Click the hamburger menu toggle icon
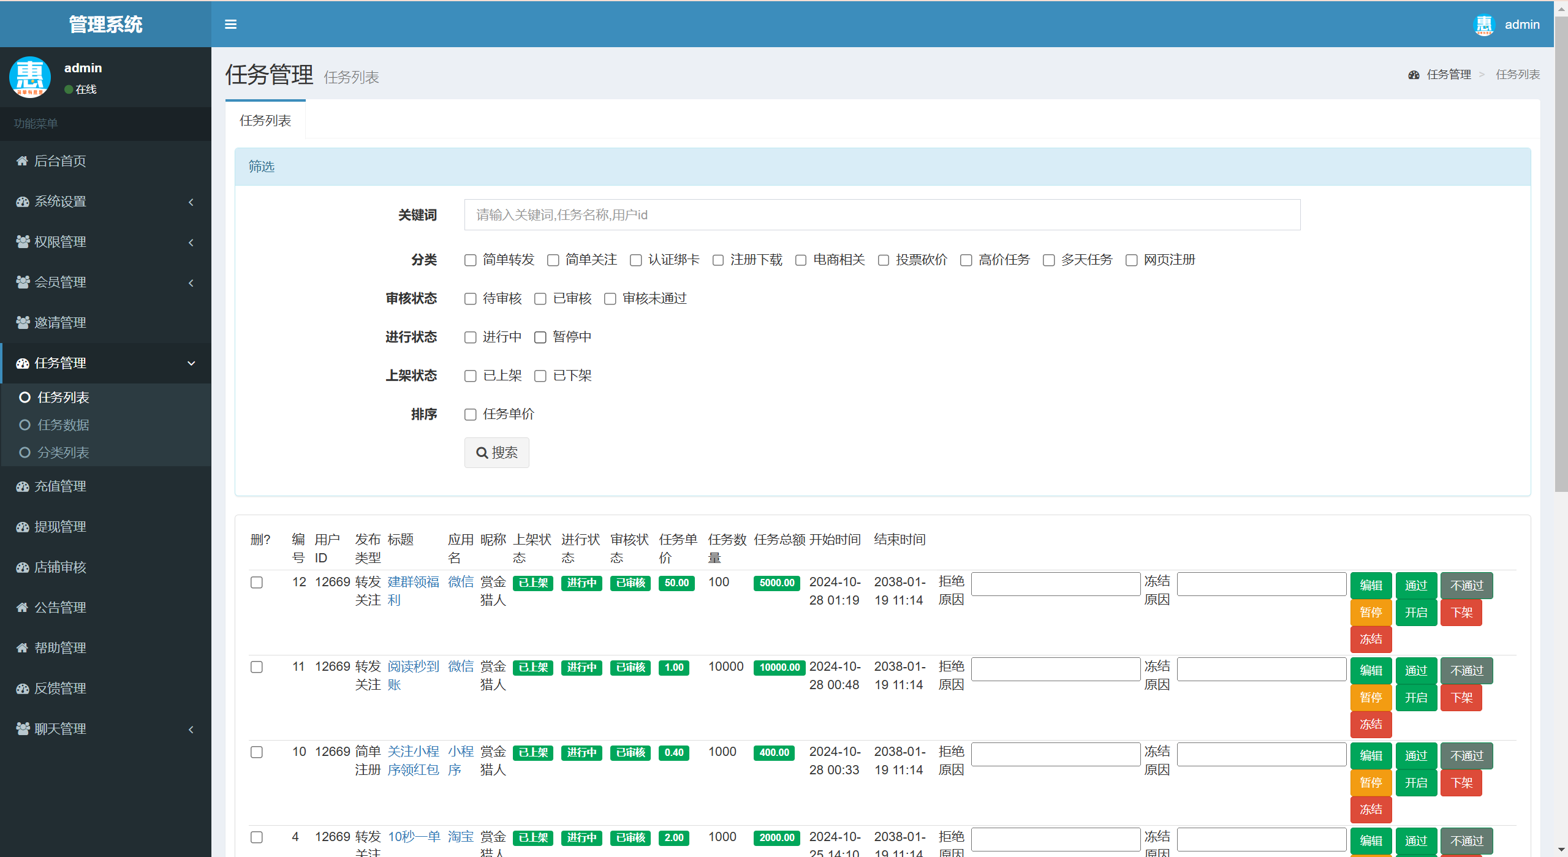The width and height of the screenshot is (1568, 857). coord(230,25)
